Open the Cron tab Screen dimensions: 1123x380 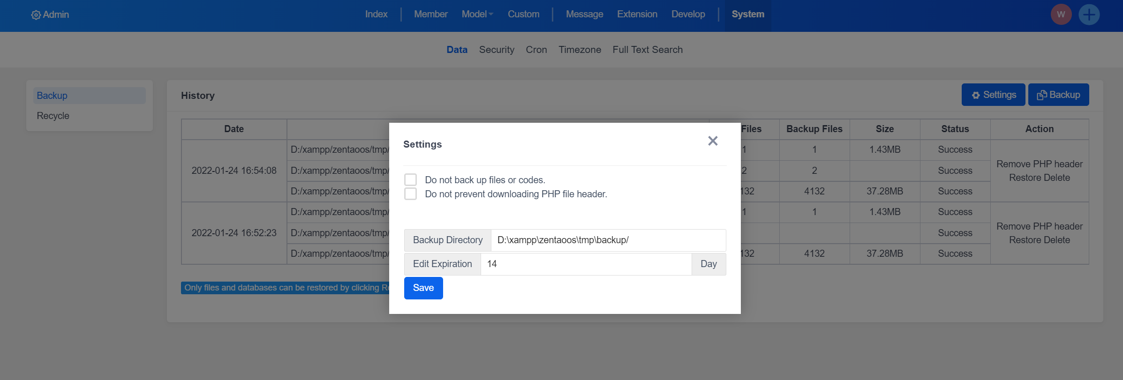pyautogui.click(x=536, y=50)
